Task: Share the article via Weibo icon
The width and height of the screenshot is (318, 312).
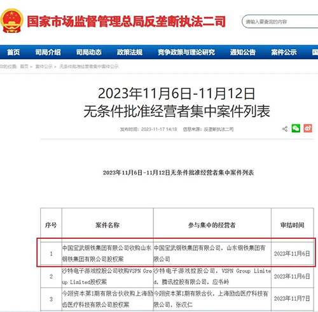Action: coord(308,128)
